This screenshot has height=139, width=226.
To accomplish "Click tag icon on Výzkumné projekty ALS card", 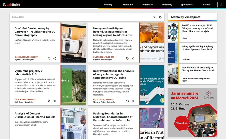I will coord(49,101).
